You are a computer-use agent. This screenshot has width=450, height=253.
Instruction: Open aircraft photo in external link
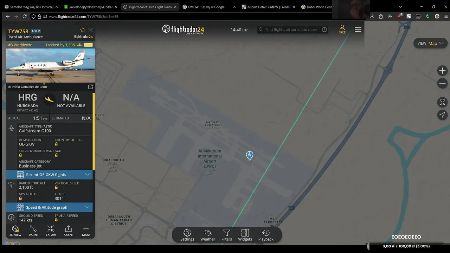(90, 87)
